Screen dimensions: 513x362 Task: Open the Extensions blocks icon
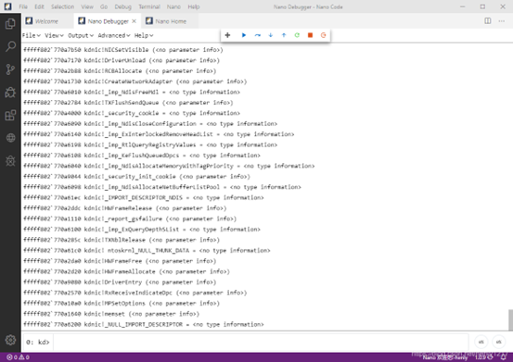point(10,115)
